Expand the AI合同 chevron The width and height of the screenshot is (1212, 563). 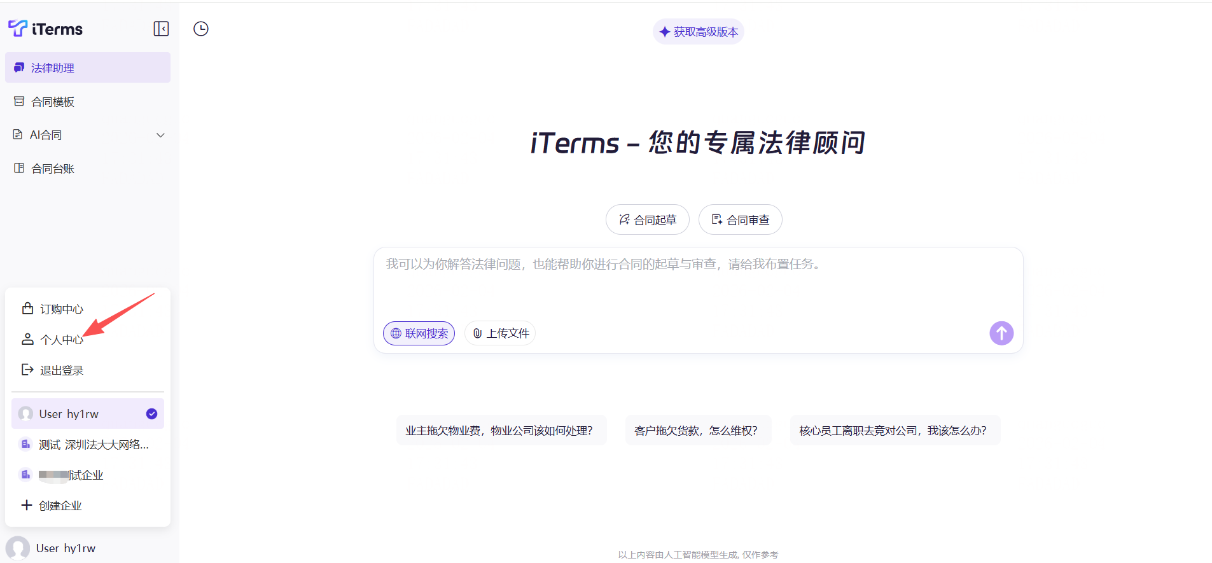160,135
